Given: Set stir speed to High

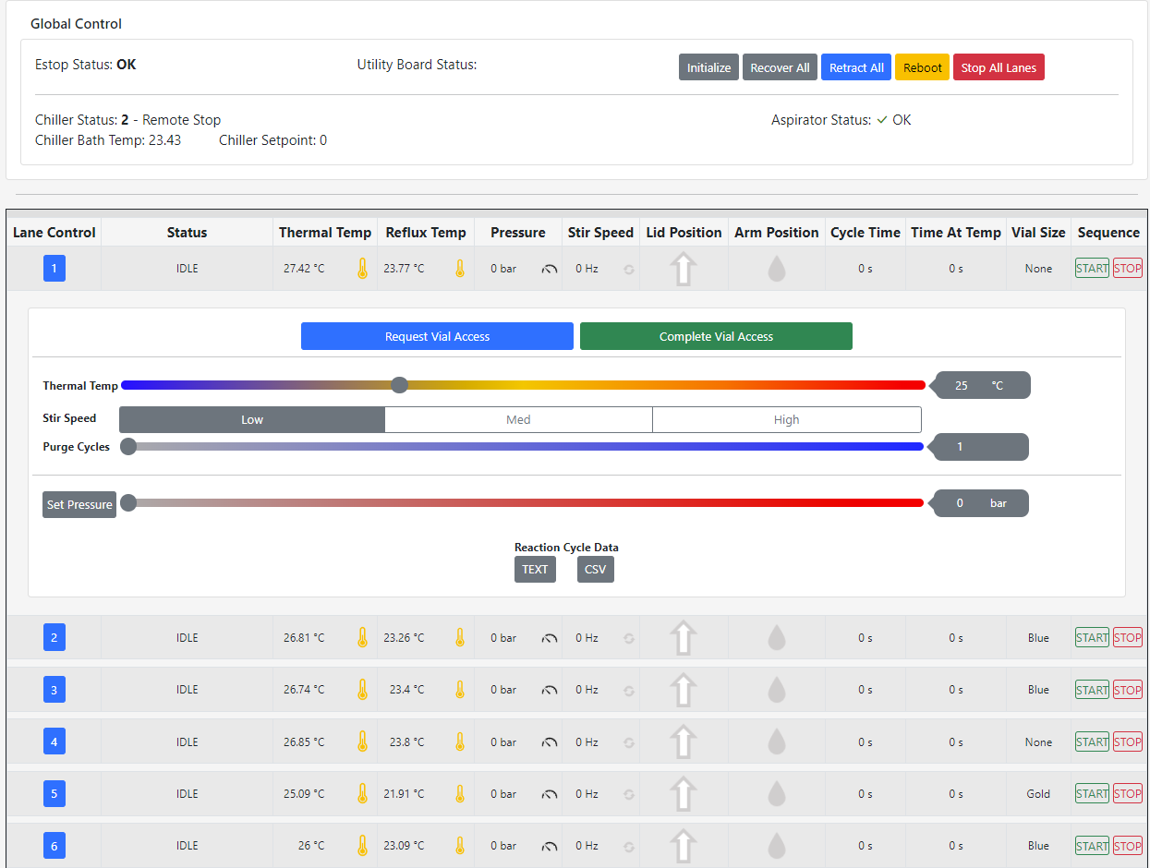Looking at the screenshot, I should click(x=787, y=419).
